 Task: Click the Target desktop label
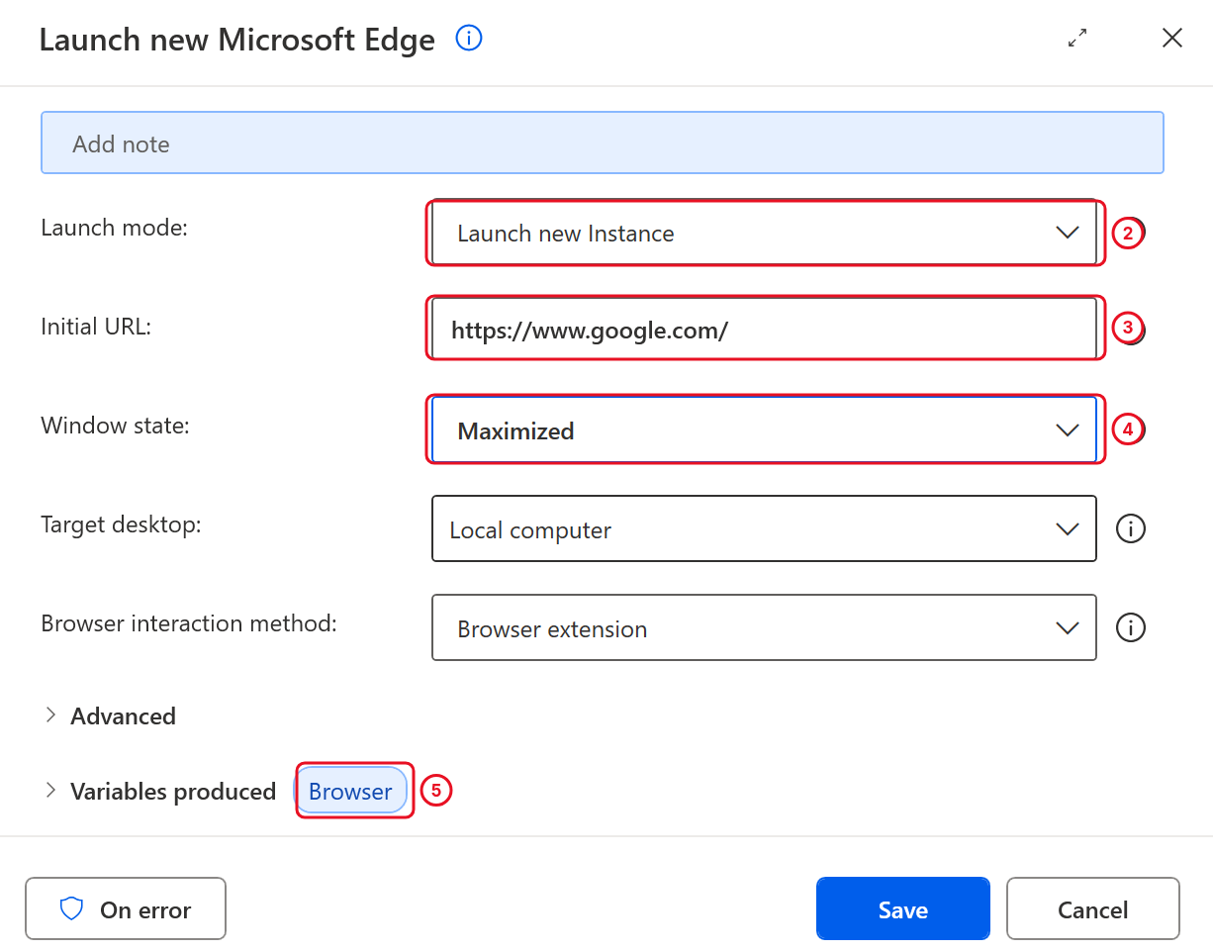click(x=121, y=524)
